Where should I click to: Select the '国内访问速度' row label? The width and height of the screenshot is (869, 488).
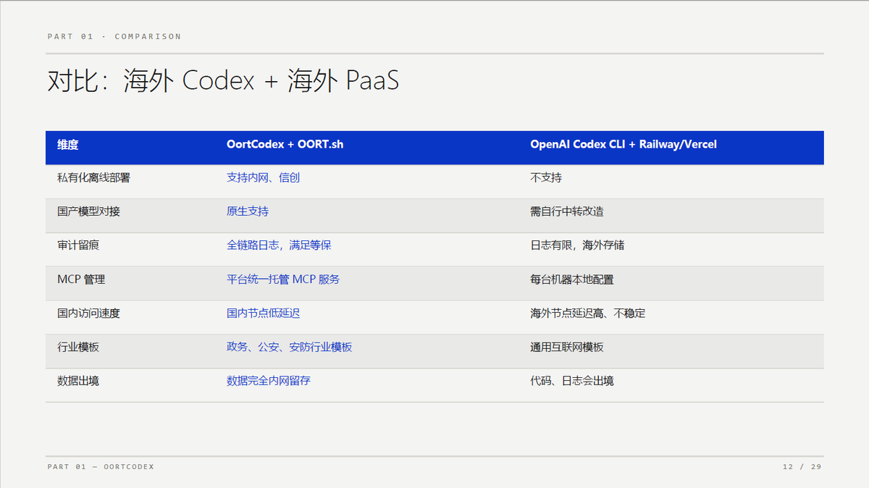(89, 314)
